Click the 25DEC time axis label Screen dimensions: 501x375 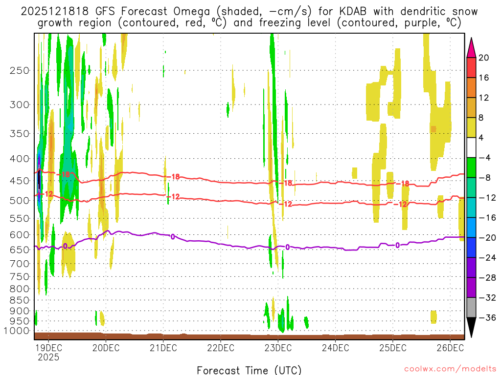[393, 348]
